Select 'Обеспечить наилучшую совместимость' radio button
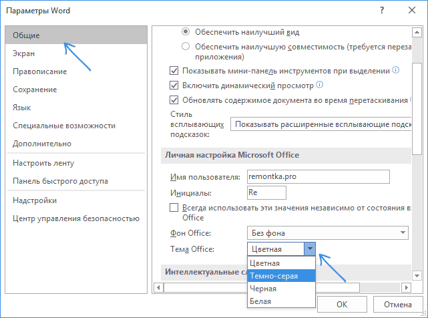The image size is (428, 318). (x=186, y=47)
